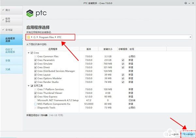Uncheck Creo Simulate checkbox
The height and width of the screenshot is (138, 196).
point(35,64)
